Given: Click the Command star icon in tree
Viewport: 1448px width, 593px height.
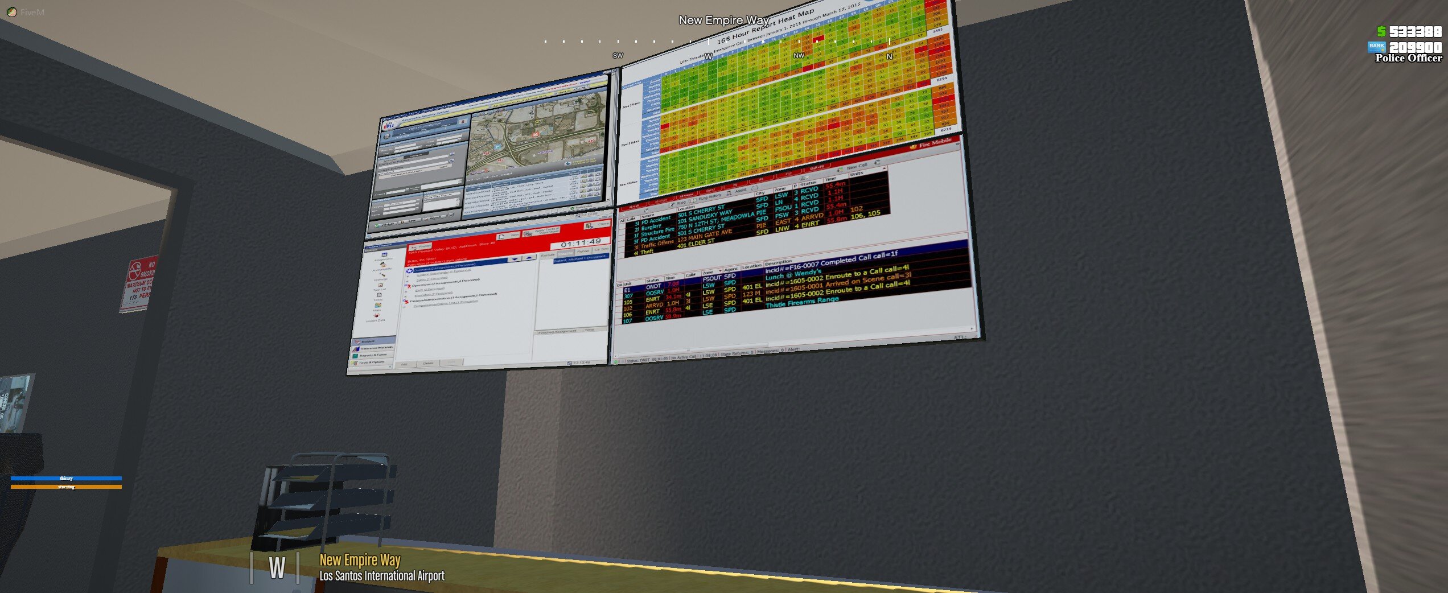Looking at the screenshot, I should point(409,271).
